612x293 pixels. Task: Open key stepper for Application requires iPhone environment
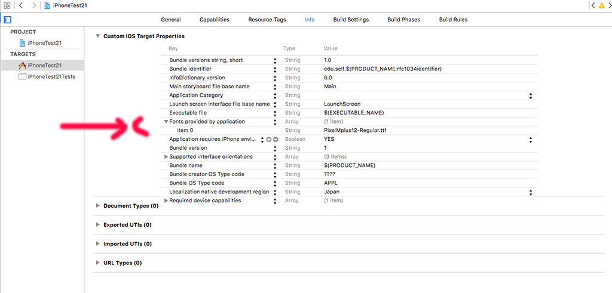[262, 139]
